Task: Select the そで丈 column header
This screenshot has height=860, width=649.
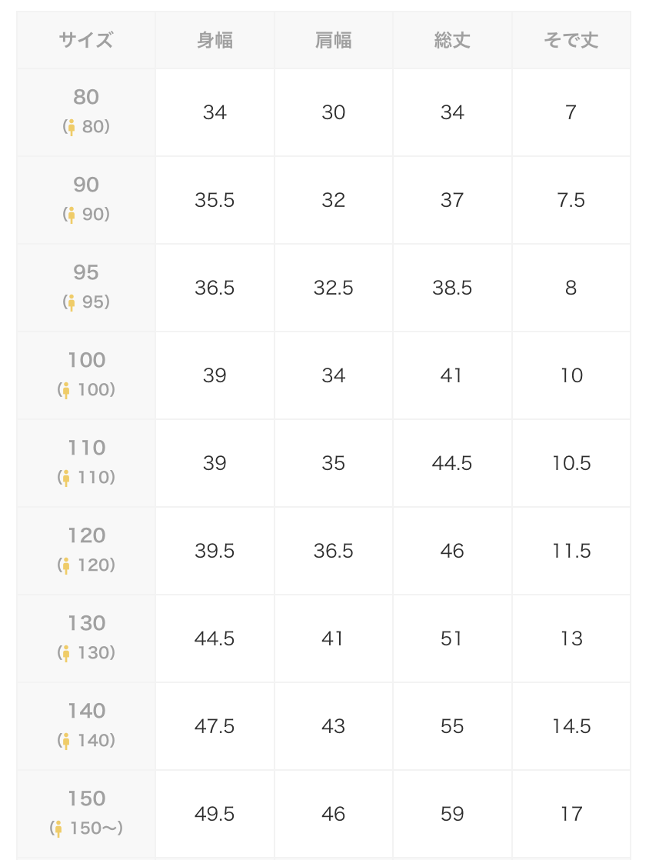Action: (571, 40)
